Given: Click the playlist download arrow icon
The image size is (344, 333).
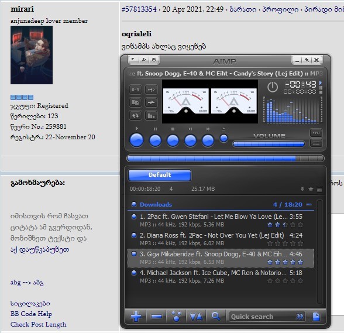Looking at the screenshot, I should pyautogui.click(x=302, y=189).
